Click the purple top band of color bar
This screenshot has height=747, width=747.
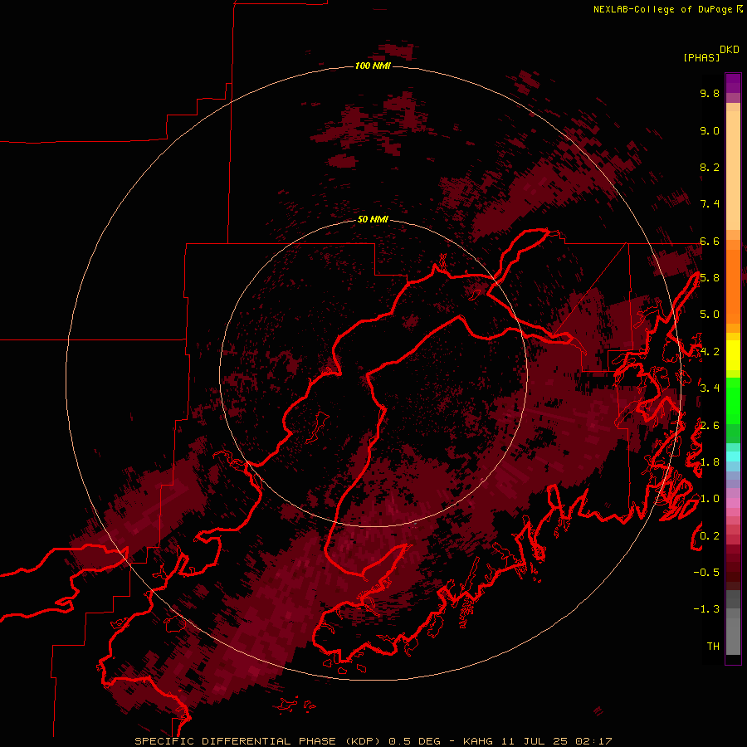[733, 83]
